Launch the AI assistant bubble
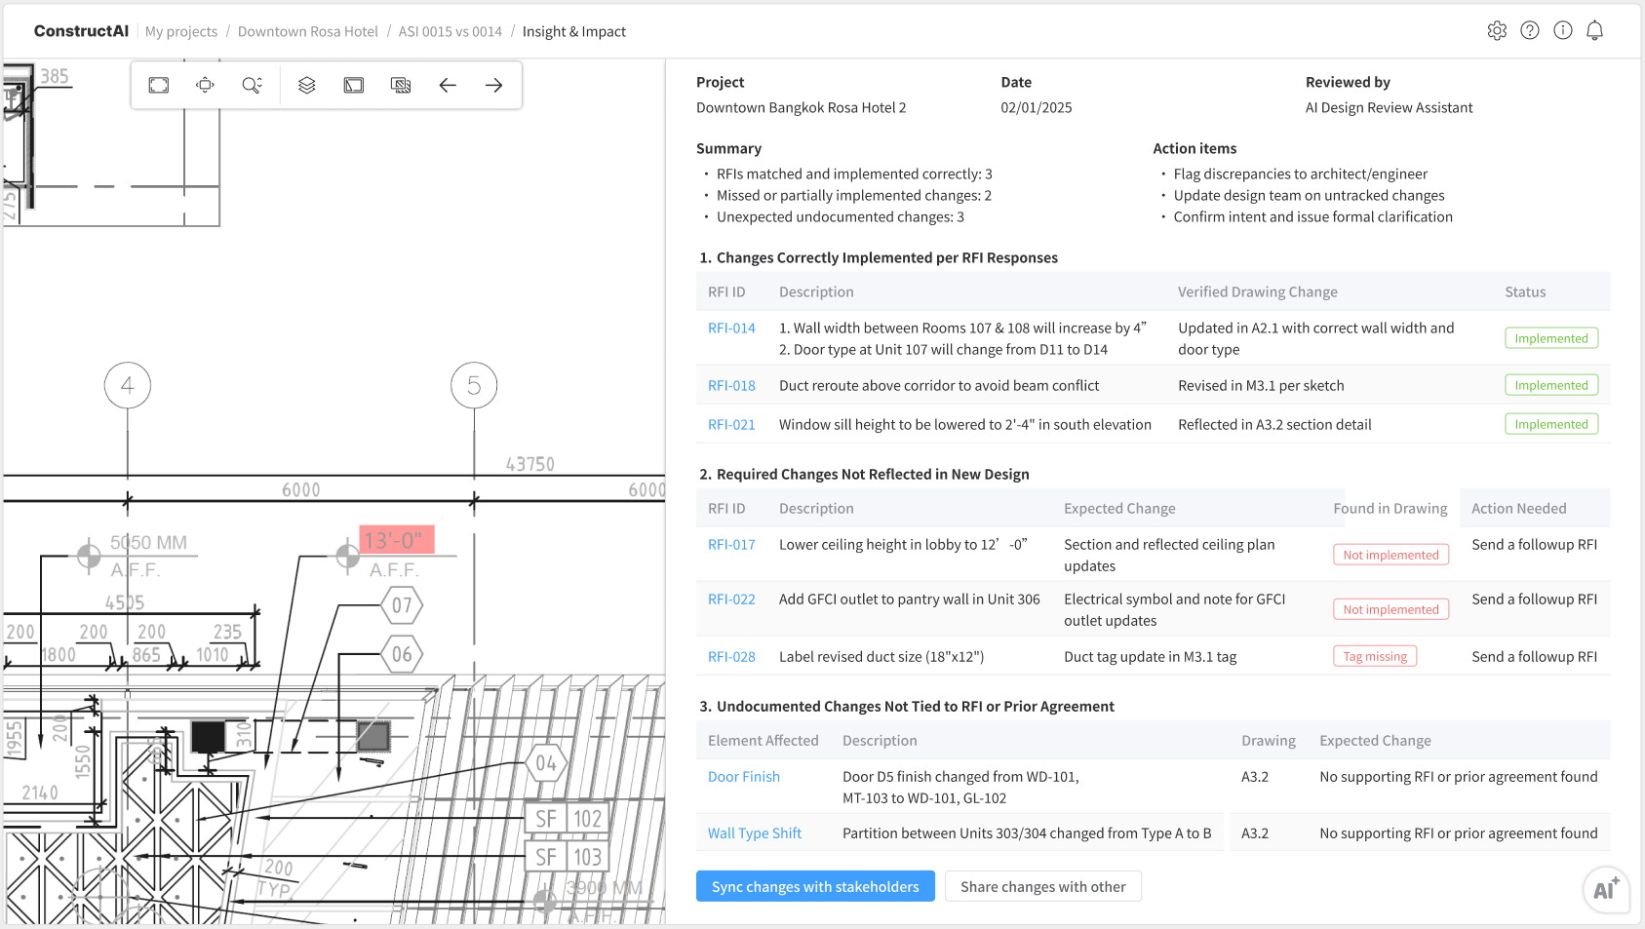Viewport: 1645px width, 929px height. tap(1606, 890)
